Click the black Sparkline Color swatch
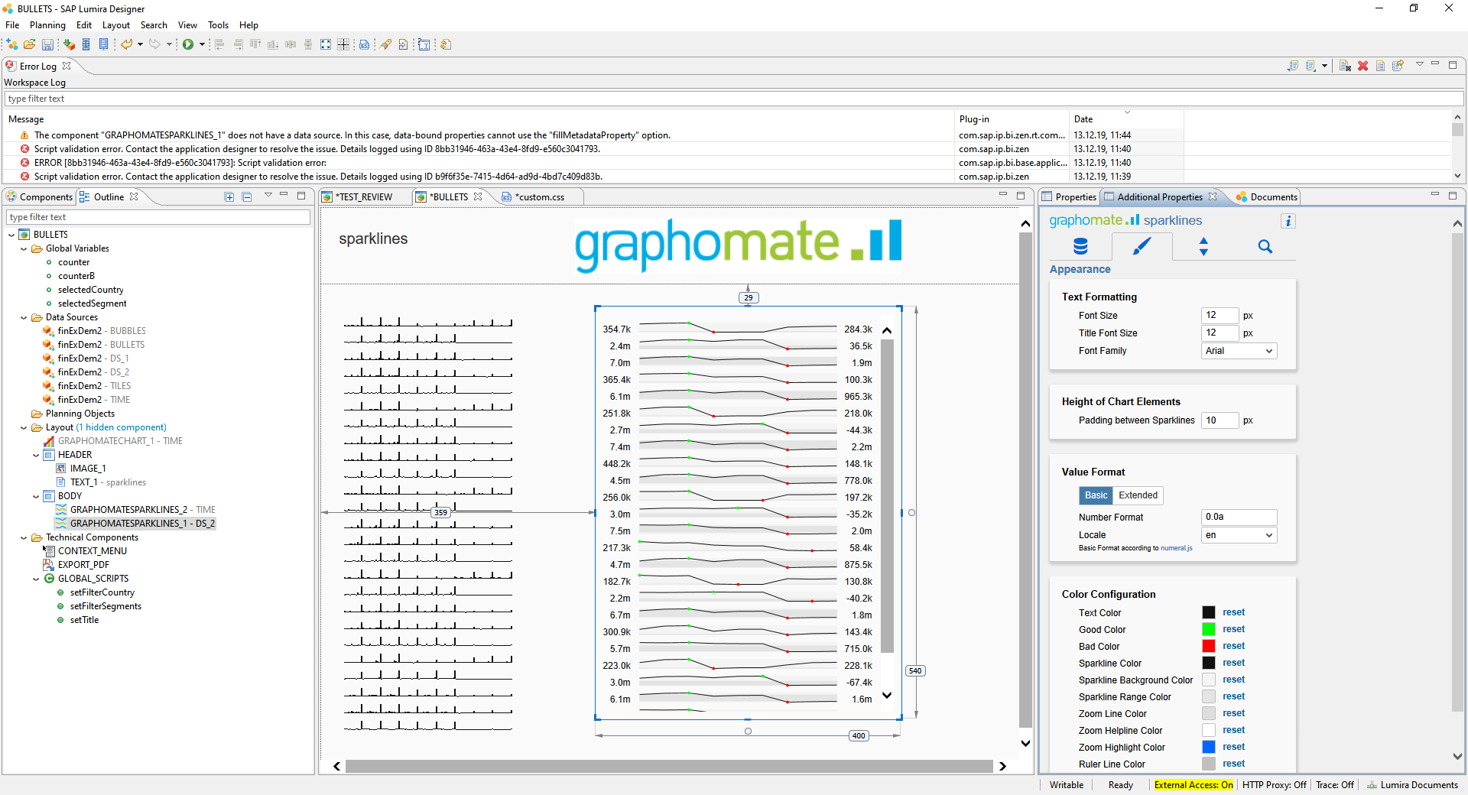 1209,663
